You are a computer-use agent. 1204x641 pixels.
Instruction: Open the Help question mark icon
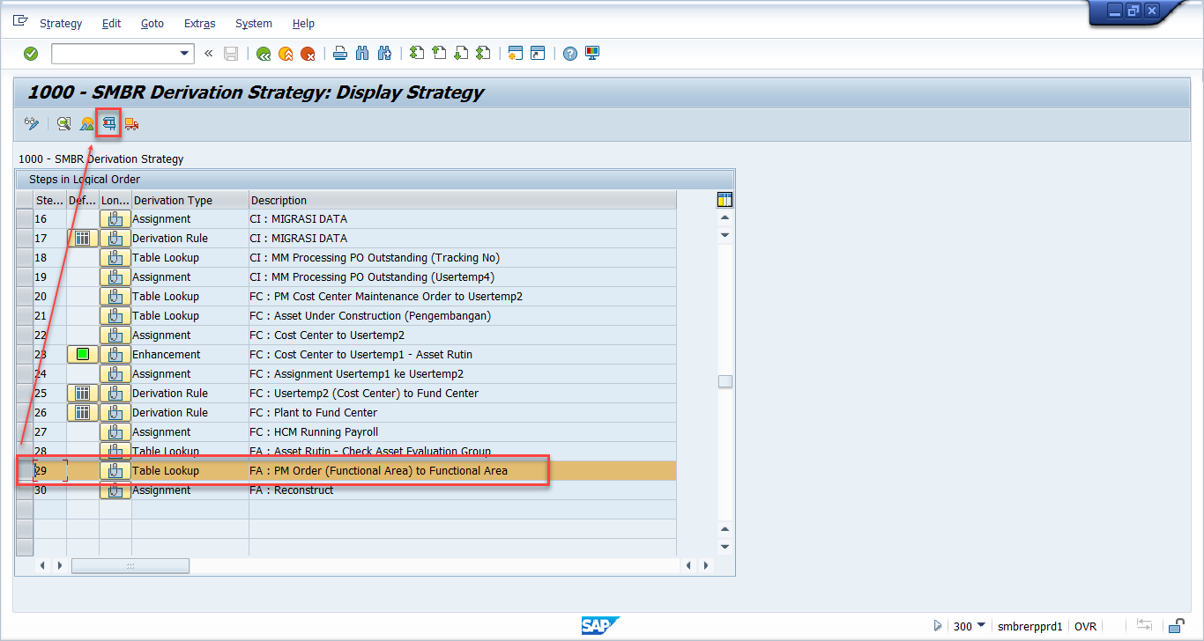570,54
